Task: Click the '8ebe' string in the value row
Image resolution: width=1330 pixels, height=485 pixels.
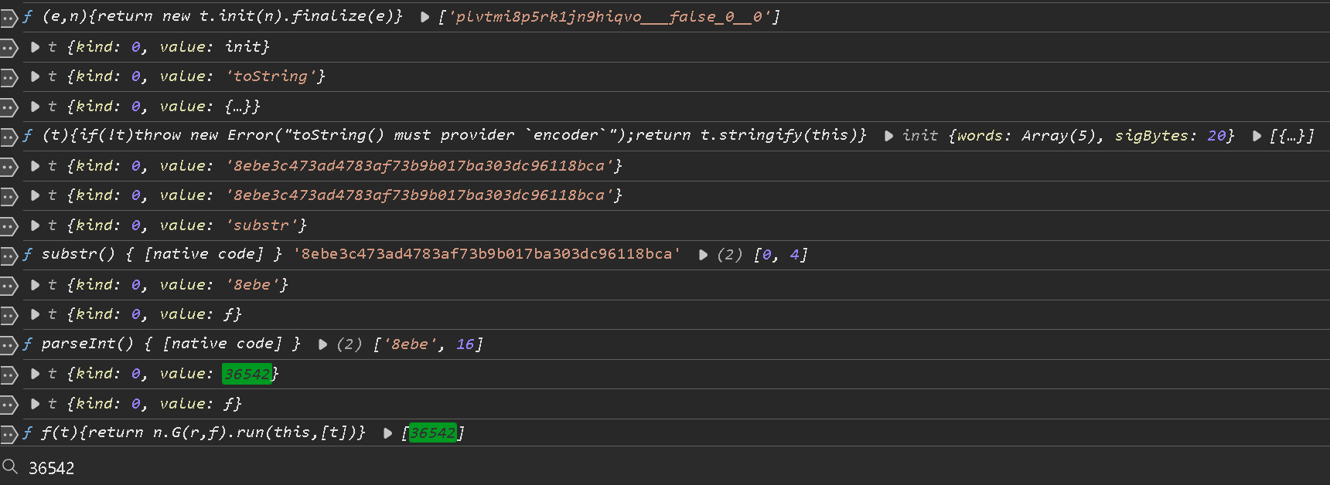Action: tap(252, 284)
